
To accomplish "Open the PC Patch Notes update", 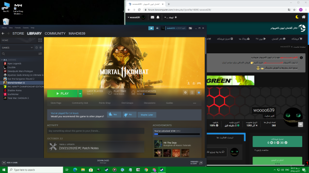I will [x=96, y=147].
